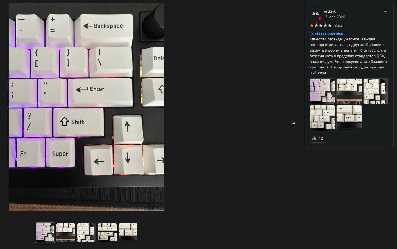Open last review photo showing Super key
Screen dimensions: 397x249
pos(349,118)
